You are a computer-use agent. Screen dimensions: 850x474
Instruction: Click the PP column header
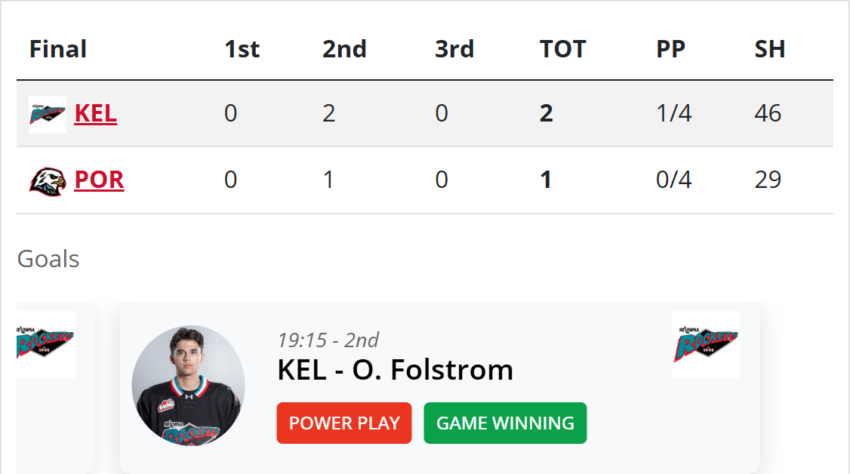(x=670, y=49)
